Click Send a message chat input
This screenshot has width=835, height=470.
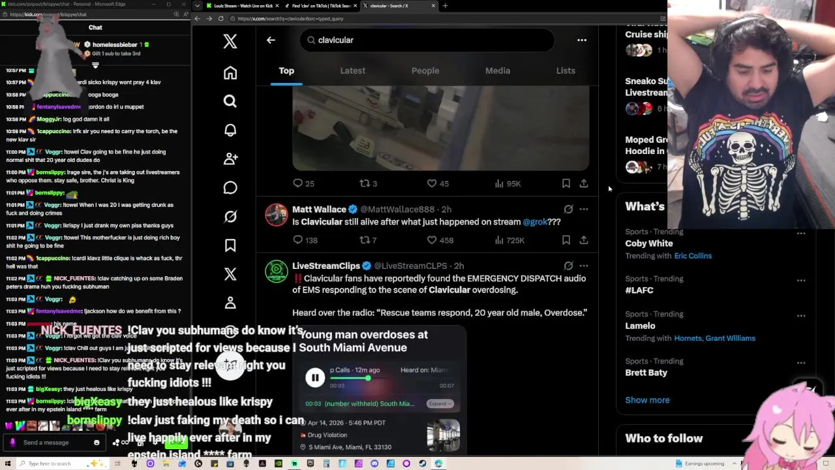53,443
